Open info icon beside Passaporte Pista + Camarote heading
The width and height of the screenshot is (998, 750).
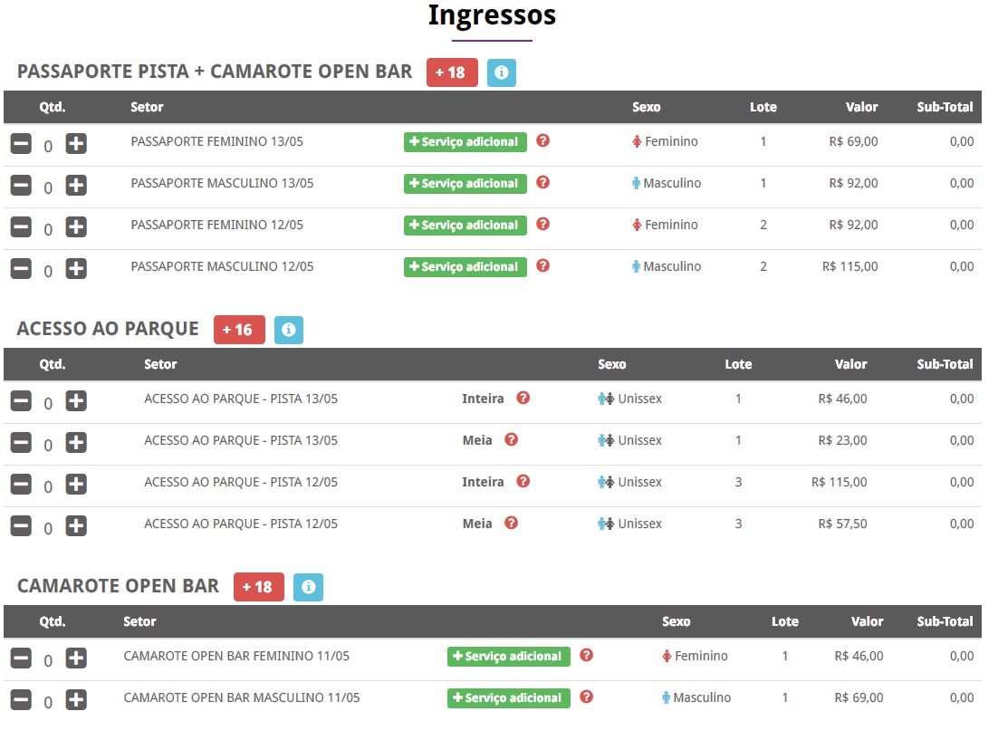[x=501, y=72]
